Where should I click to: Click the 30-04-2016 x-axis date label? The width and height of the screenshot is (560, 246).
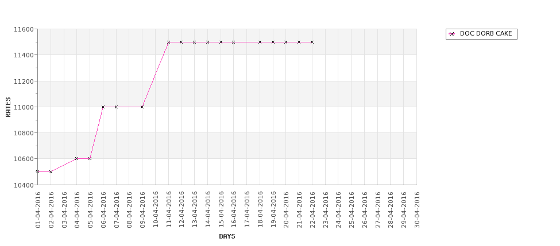point(417,210)
